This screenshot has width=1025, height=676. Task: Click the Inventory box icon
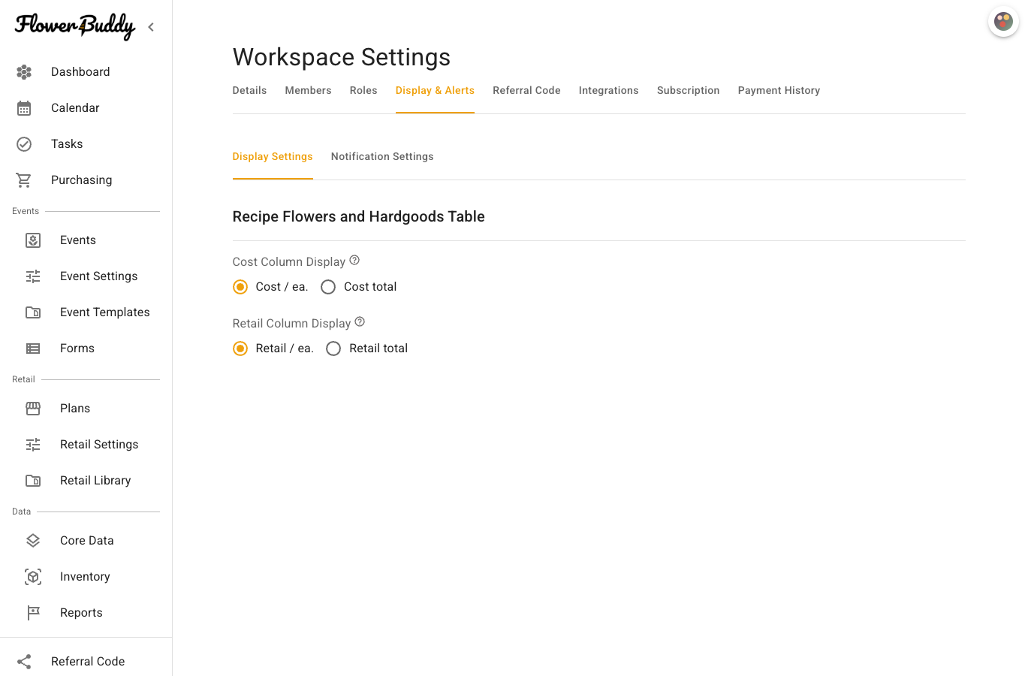pyautogui.click(x=33, y=577)
